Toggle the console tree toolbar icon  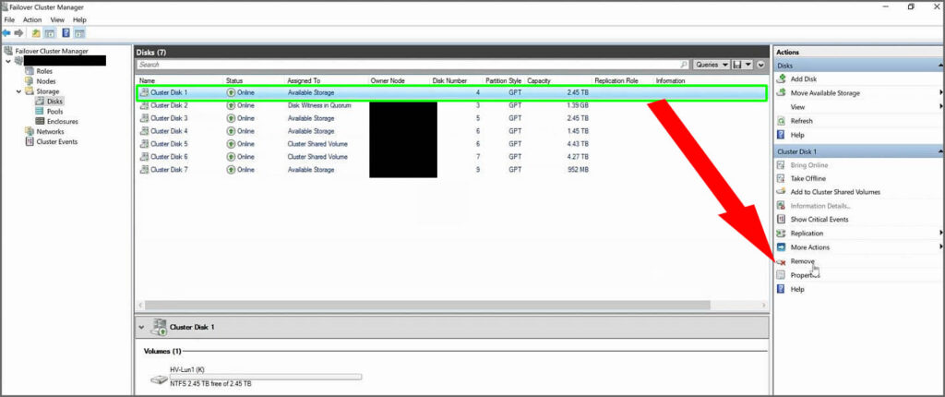click(x=50, y=32)
